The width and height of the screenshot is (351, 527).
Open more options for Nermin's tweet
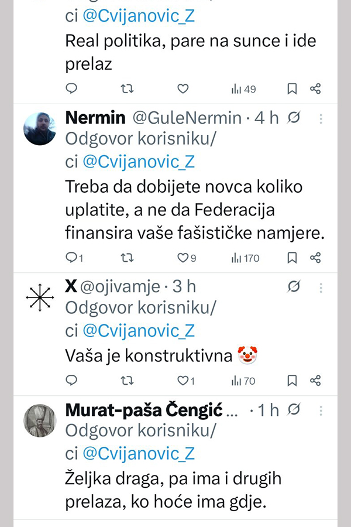(x=321, y=118)
